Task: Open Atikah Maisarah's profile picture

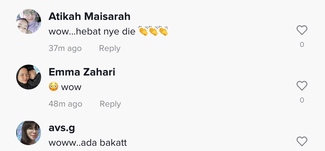Action: [x=29, y=21]
